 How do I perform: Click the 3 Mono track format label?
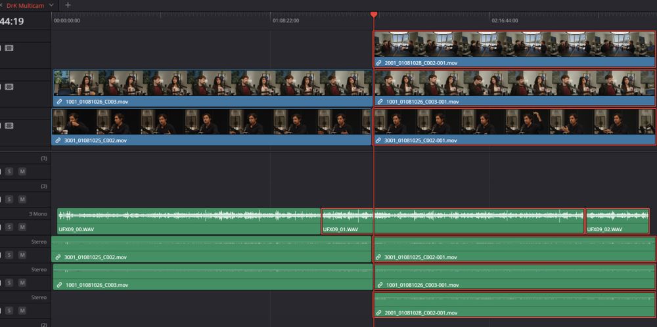pyautogui.click(x=38, y=214)
